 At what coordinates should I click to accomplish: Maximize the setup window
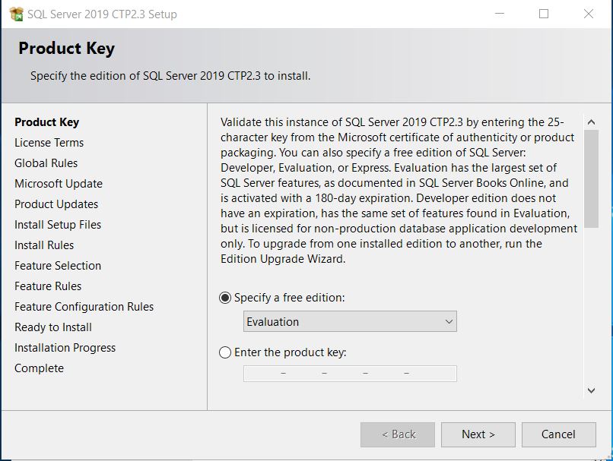click(x=544, y=14)
